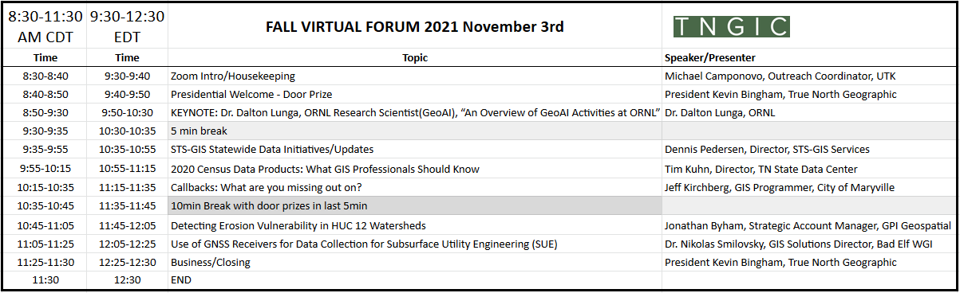Select the Presidential Welcome - Door Prize cell
This screenshot has width=960, height=293.
pos(415,95)
